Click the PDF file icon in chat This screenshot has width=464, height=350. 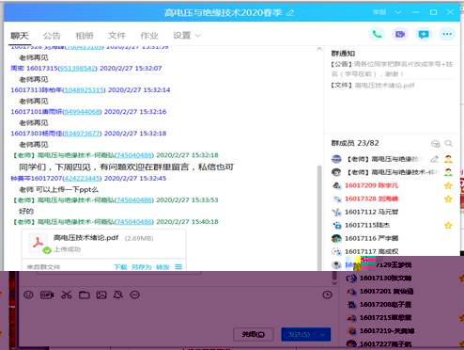39,244
